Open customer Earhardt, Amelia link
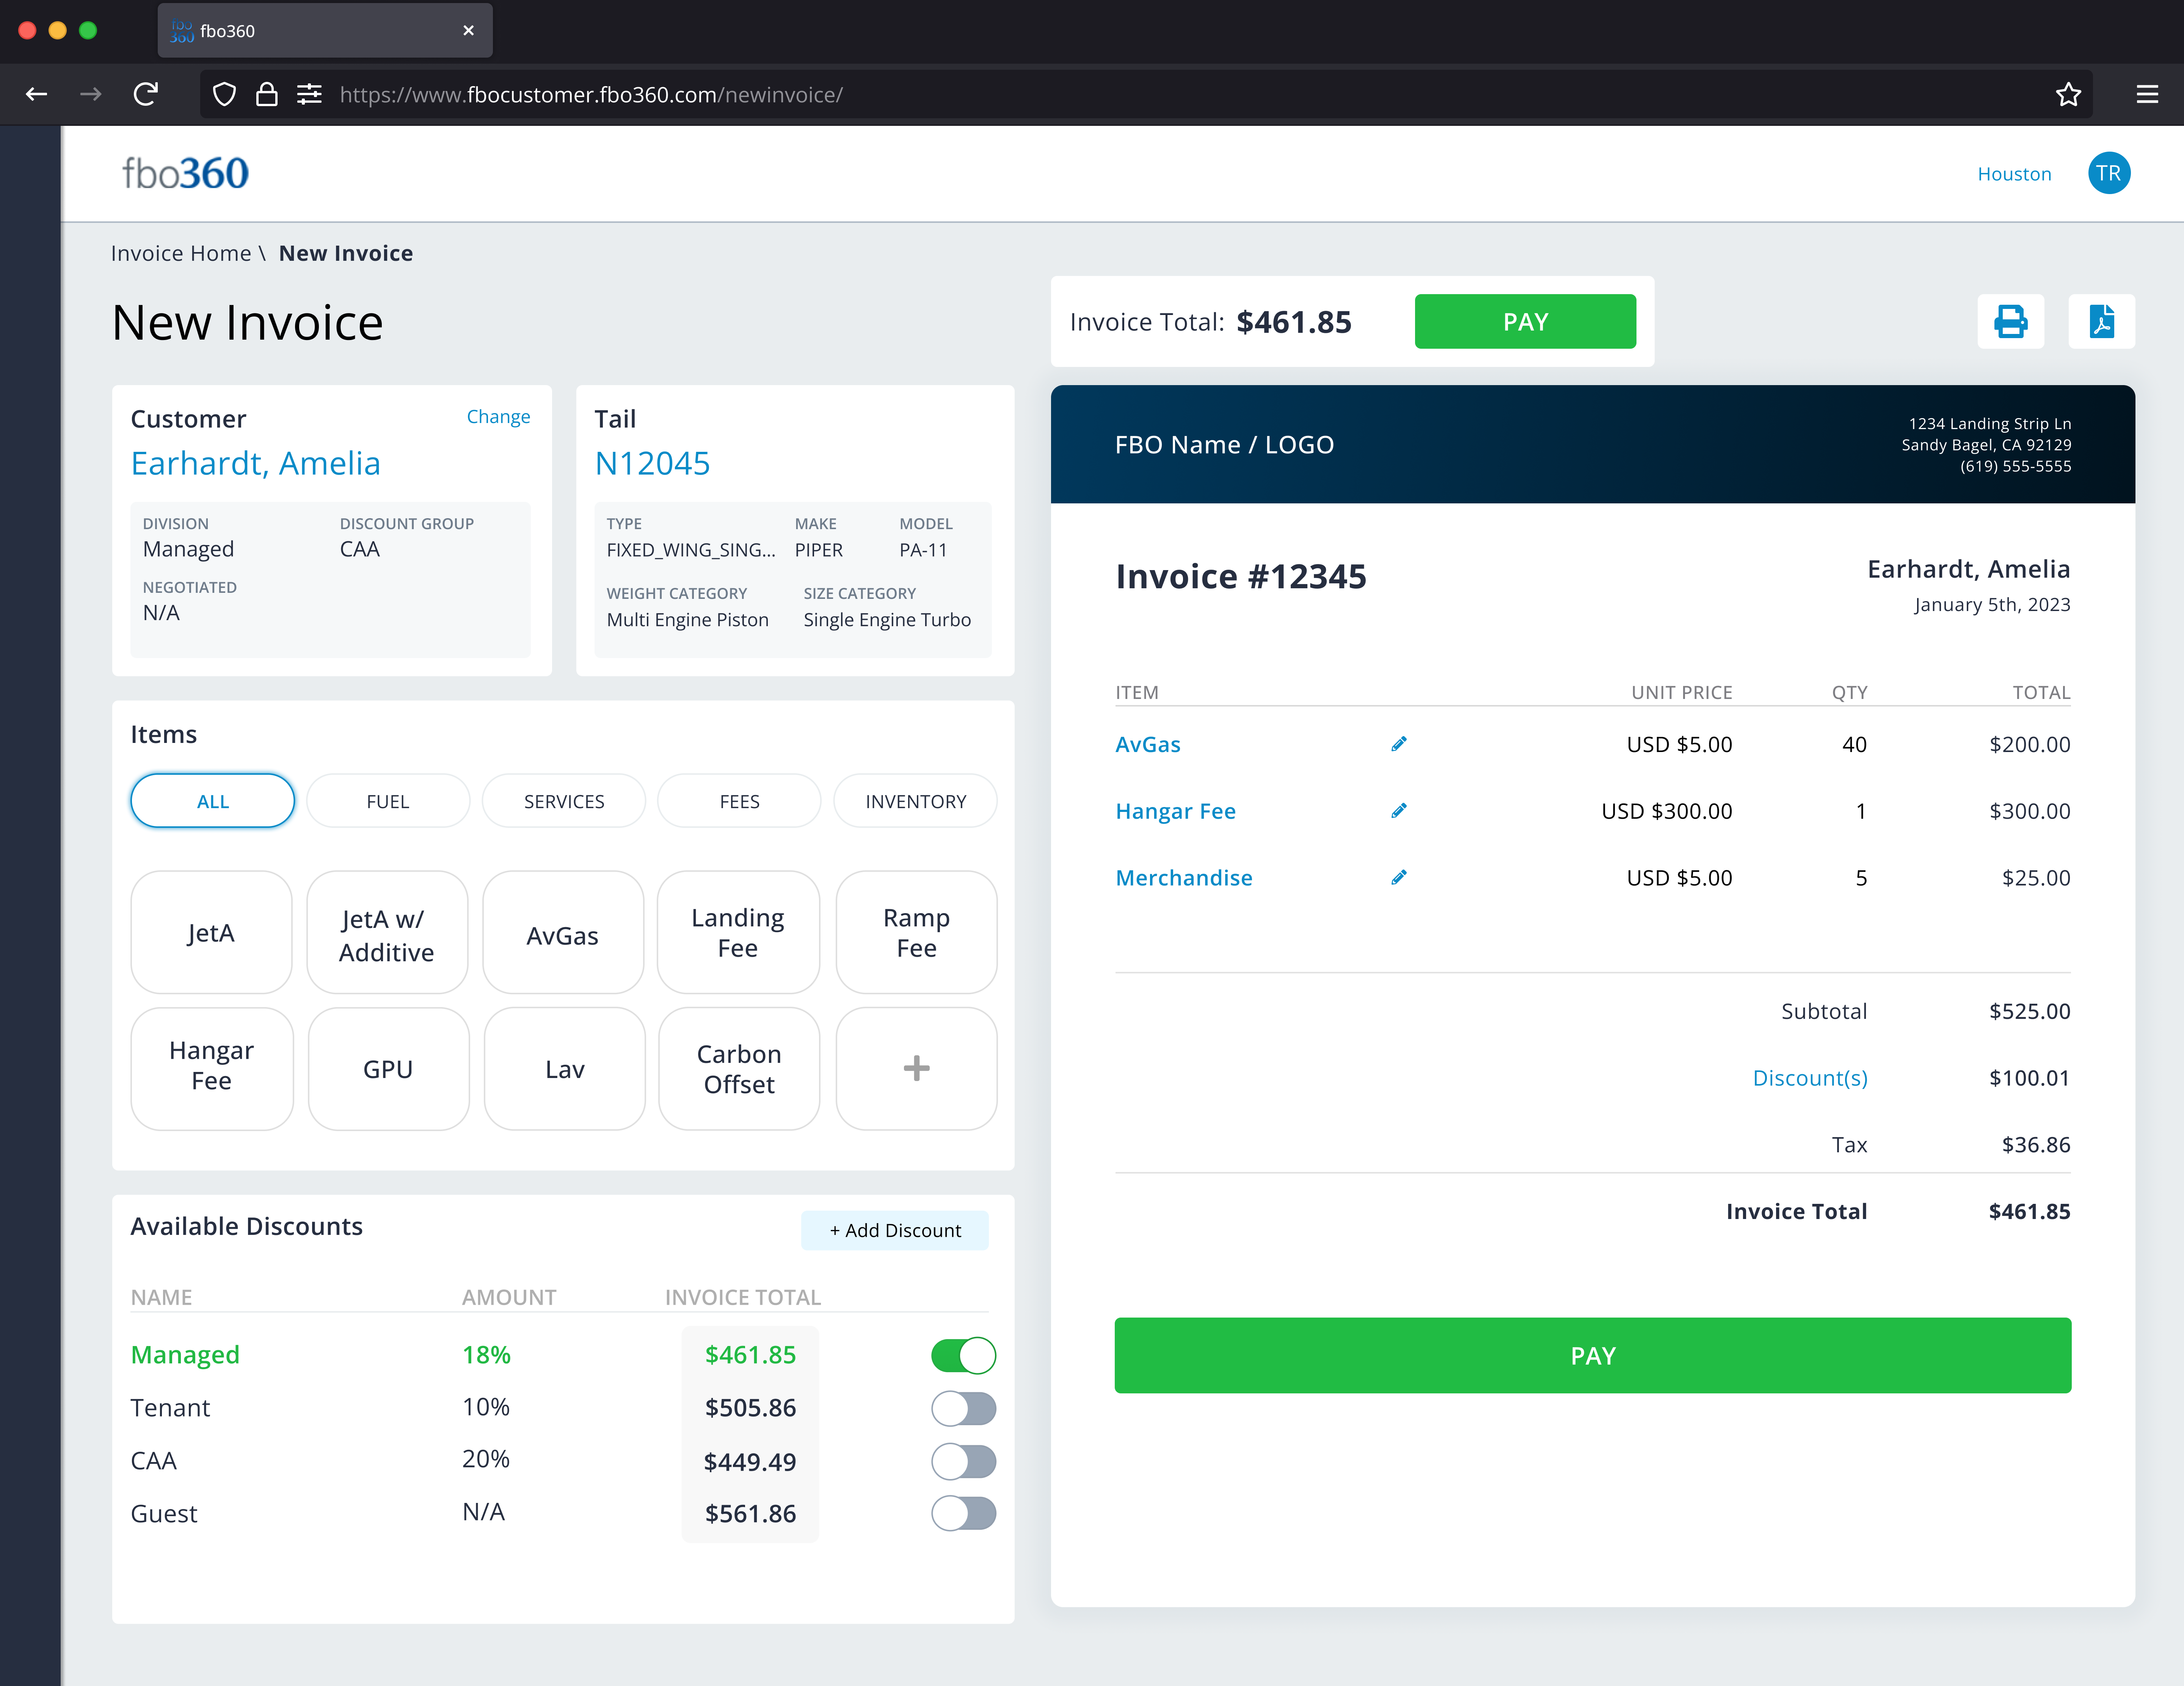Viewport: 2184px width, 1686px height. (256, 464)
